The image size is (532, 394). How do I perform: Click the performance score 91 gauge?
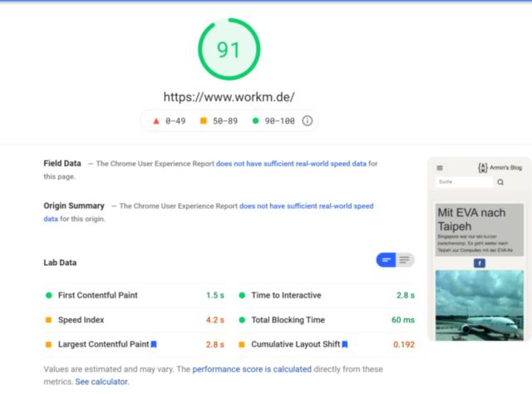[x=229, y=49]
